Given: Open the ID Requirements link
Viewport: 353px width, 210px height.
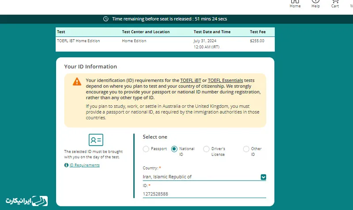Looking at the screenshot, I should (x=84, y=165).
